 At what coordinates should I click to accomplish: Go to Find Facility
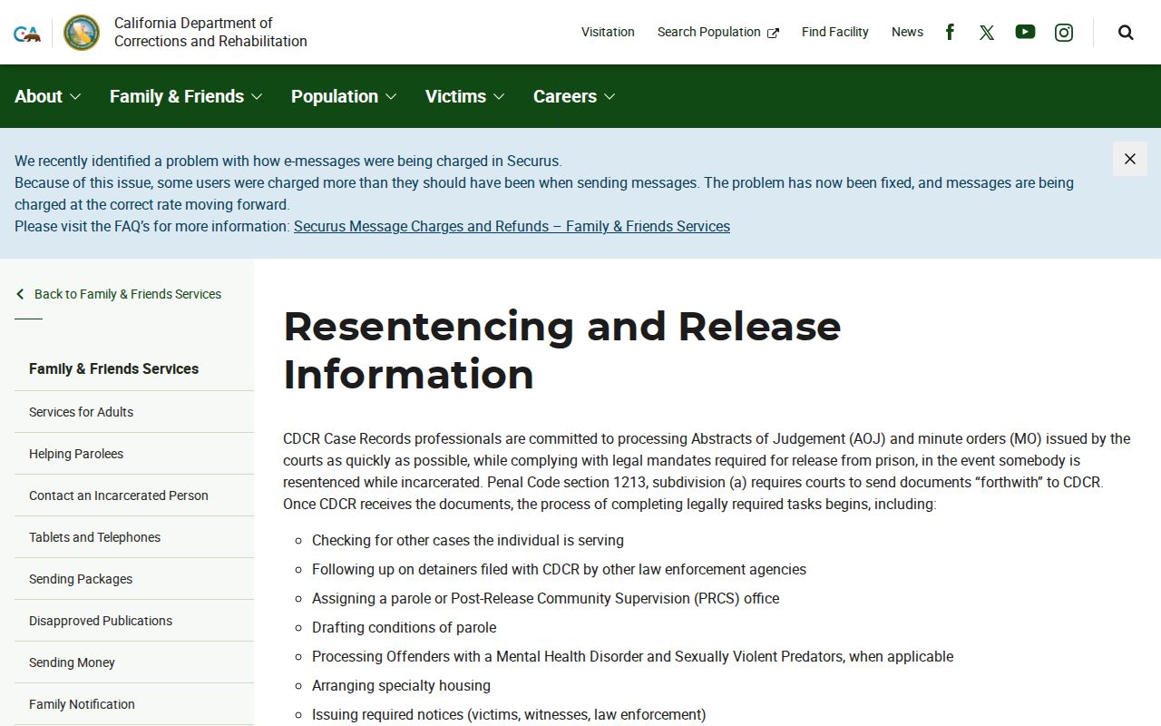(x=835, y=32)
